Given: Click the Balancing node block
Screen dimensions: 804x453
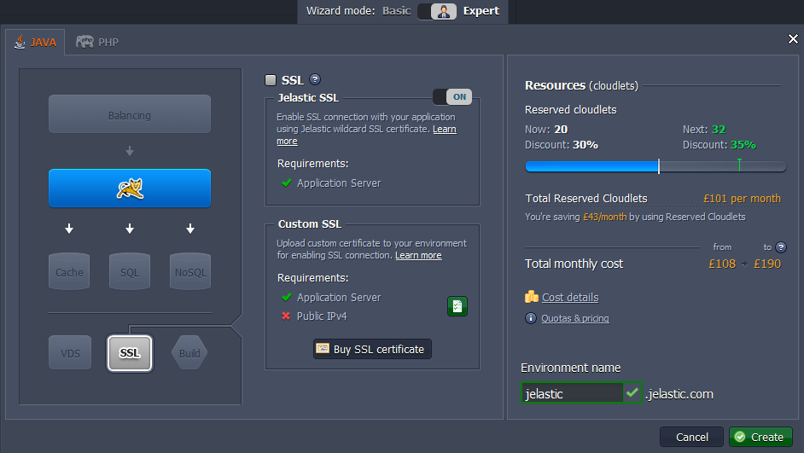Looking at the screenshot, I should pos(130,114).
